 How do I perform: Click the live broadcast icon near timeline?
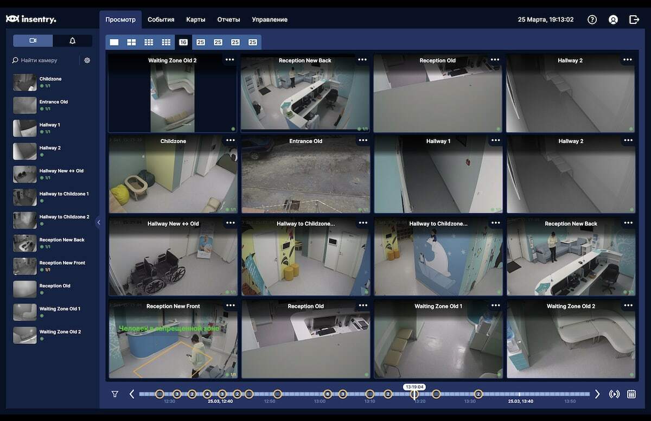click(x=614, y=394)
